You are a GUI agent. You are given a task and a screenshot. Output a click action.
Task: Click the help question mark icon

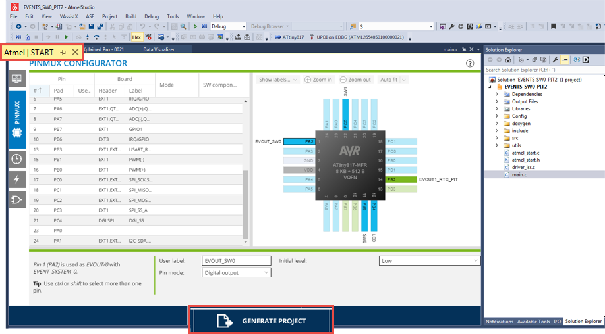coord(470,64)
